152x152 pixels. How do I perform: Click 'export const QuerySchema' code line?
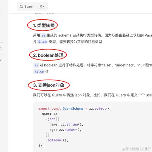point(74,109)
